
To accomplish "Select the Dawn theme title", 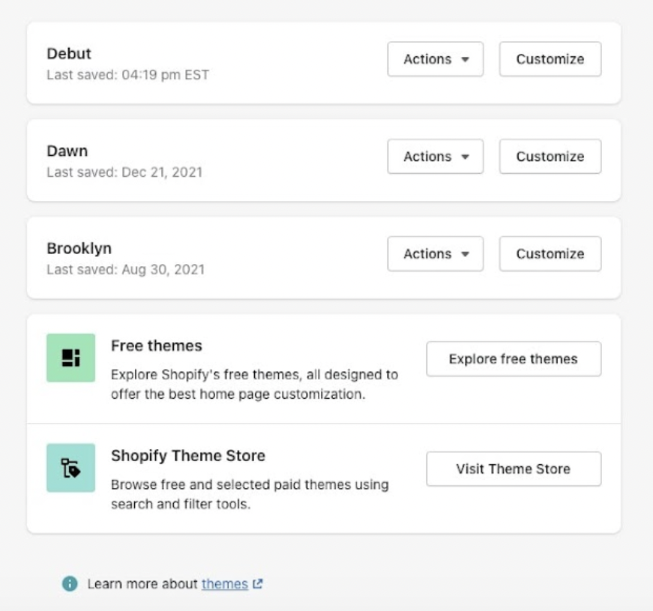I will click(67, 151).
